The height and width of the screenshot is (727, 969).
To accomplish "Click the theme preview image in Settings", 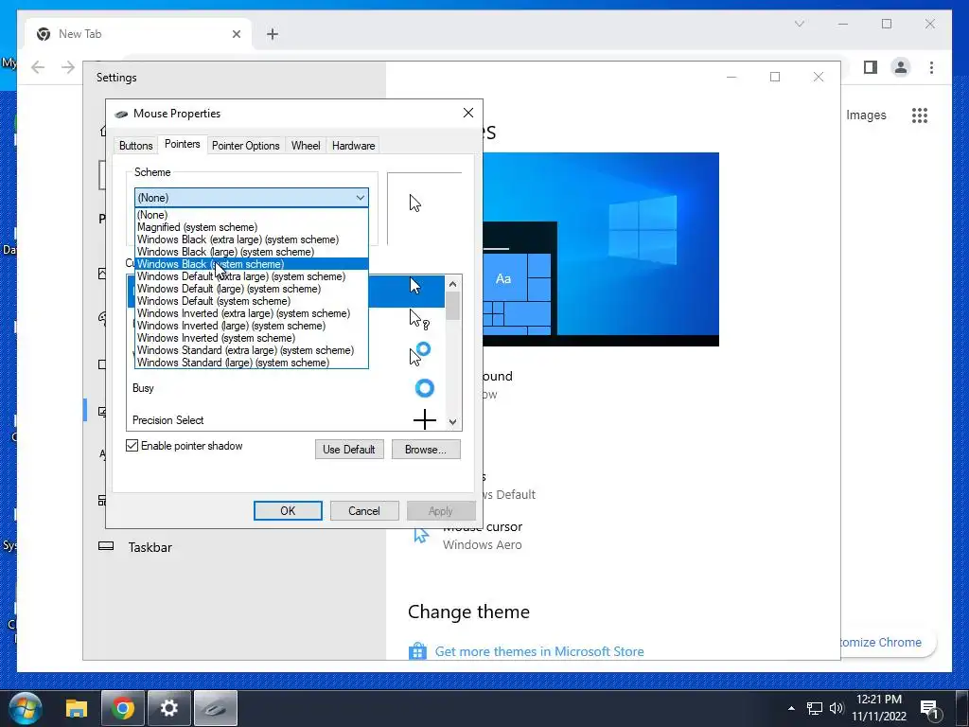I will pyautogui.click(x=601, y=249).
